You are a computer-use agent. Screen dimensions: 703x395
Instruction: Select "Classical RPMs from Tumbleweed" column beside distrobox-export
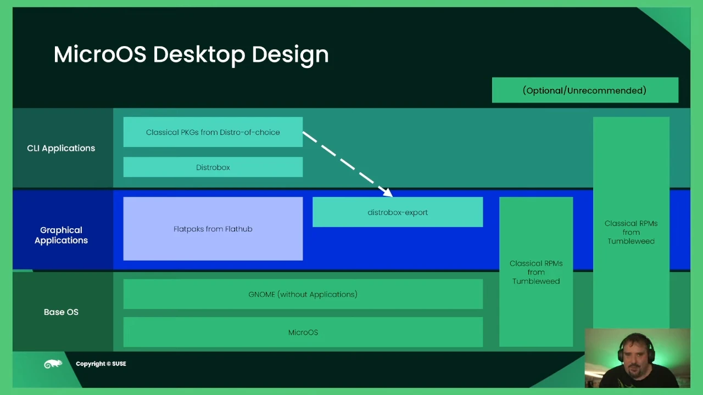point(536,272)
